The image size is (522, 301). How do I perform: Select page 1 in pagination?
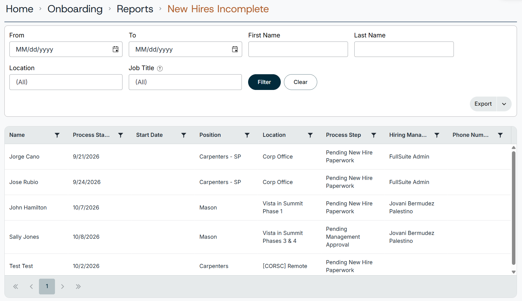click(x=47, y=287)
